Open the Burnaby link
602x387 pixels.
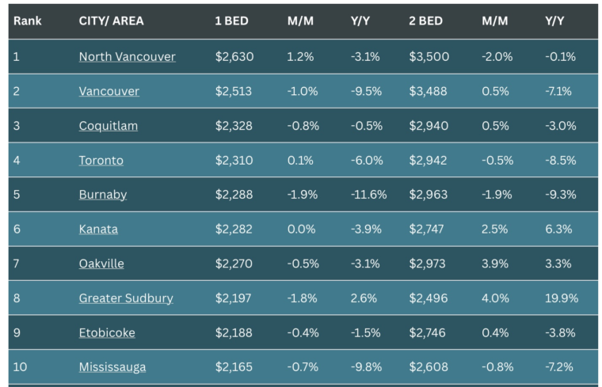click(x=103, y=195)
